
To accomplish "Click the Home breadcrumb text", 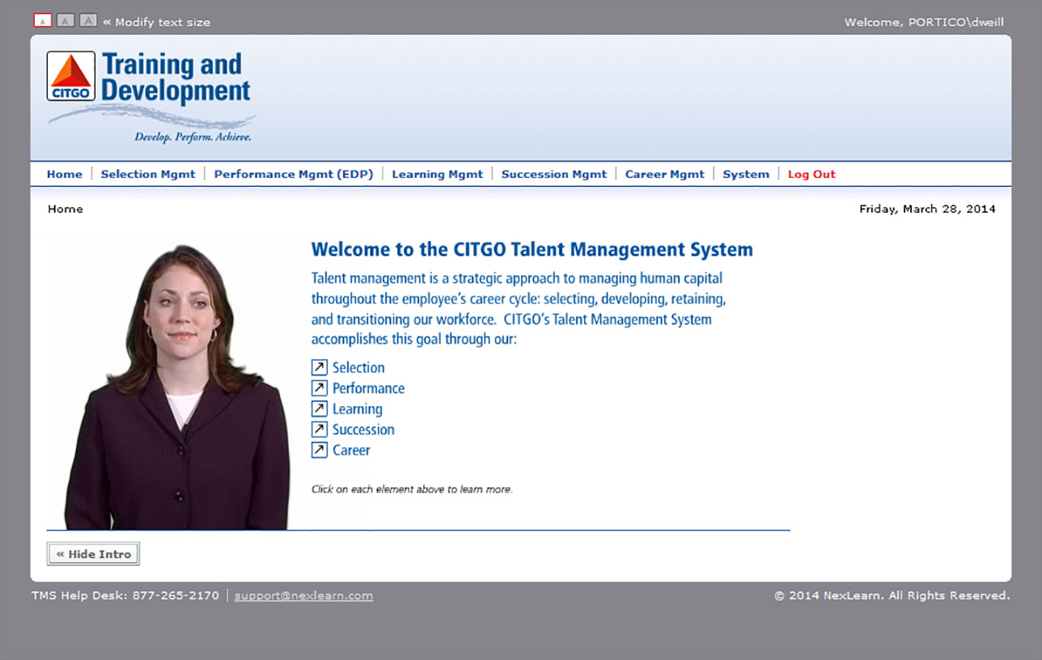I will pos(66,209).
